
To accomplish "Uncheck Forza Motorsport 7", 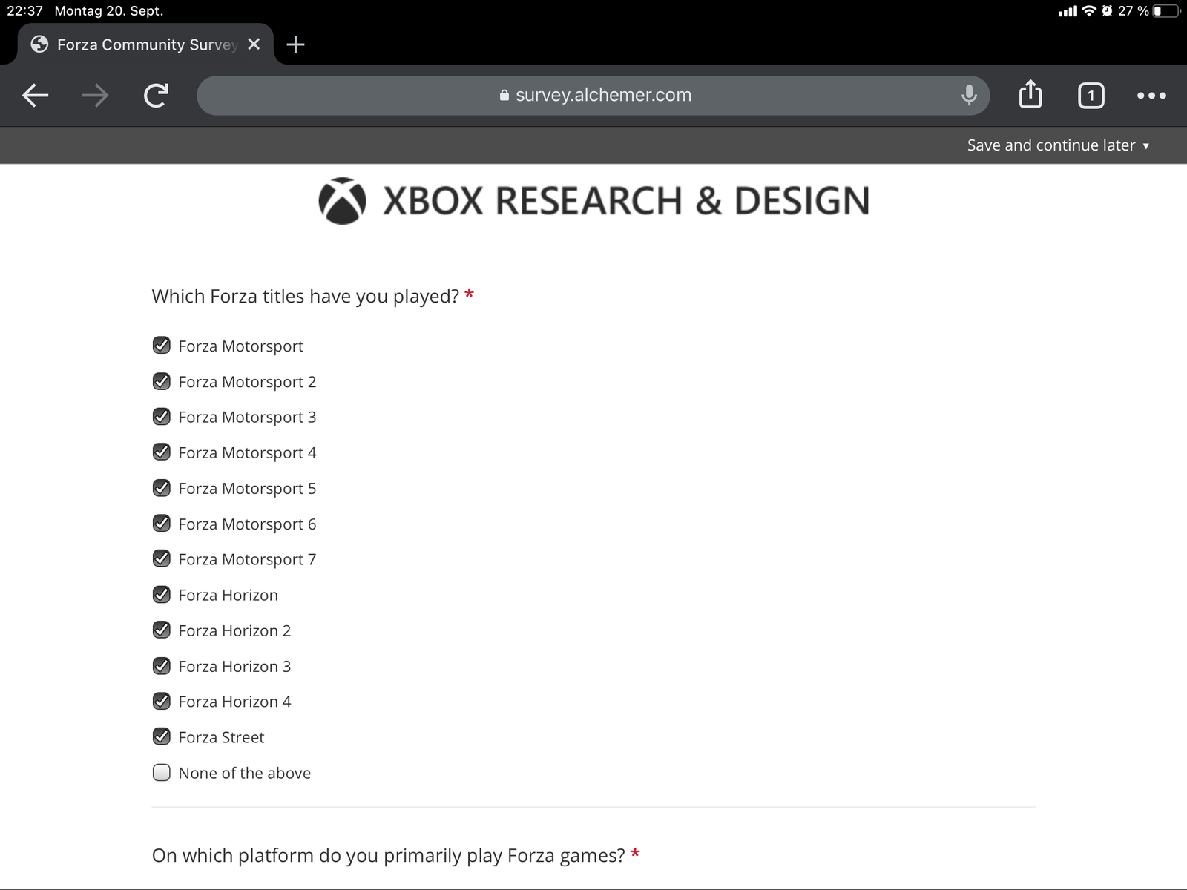I will click(161, 558).
